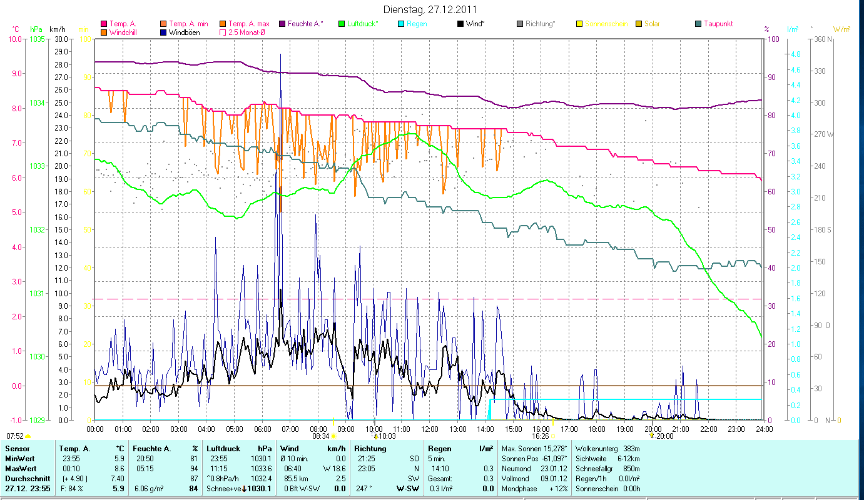Image resolution: width=864 pixels, height=500 pixels.
Task: Click the Taupunkt legend label
Action: pyautogui.click(x=718, y=24)
